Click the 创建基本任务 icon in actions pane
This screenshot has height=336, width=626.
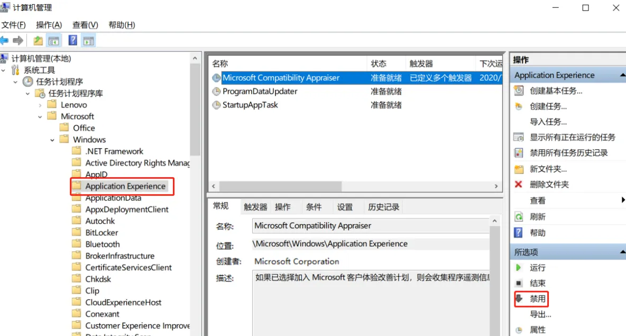(519, 91)
